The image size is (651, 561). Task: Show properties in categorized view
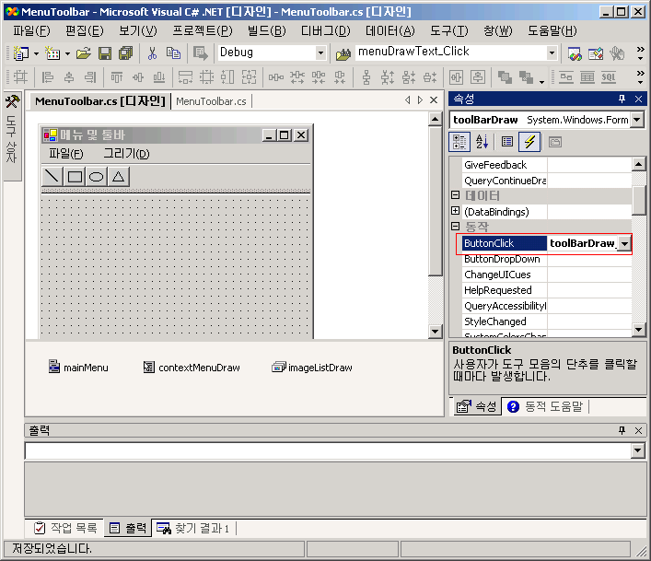pyautogui.click(x=459, y=142)
